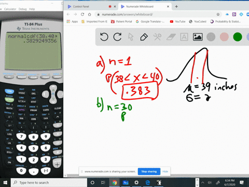Go back in the browser
Screen dimensions: 249x187
coord(68,15)
